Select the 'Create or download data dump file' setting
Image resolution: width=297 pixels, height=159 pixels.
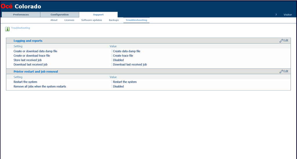pyautogui.click(x=35, y=51)
